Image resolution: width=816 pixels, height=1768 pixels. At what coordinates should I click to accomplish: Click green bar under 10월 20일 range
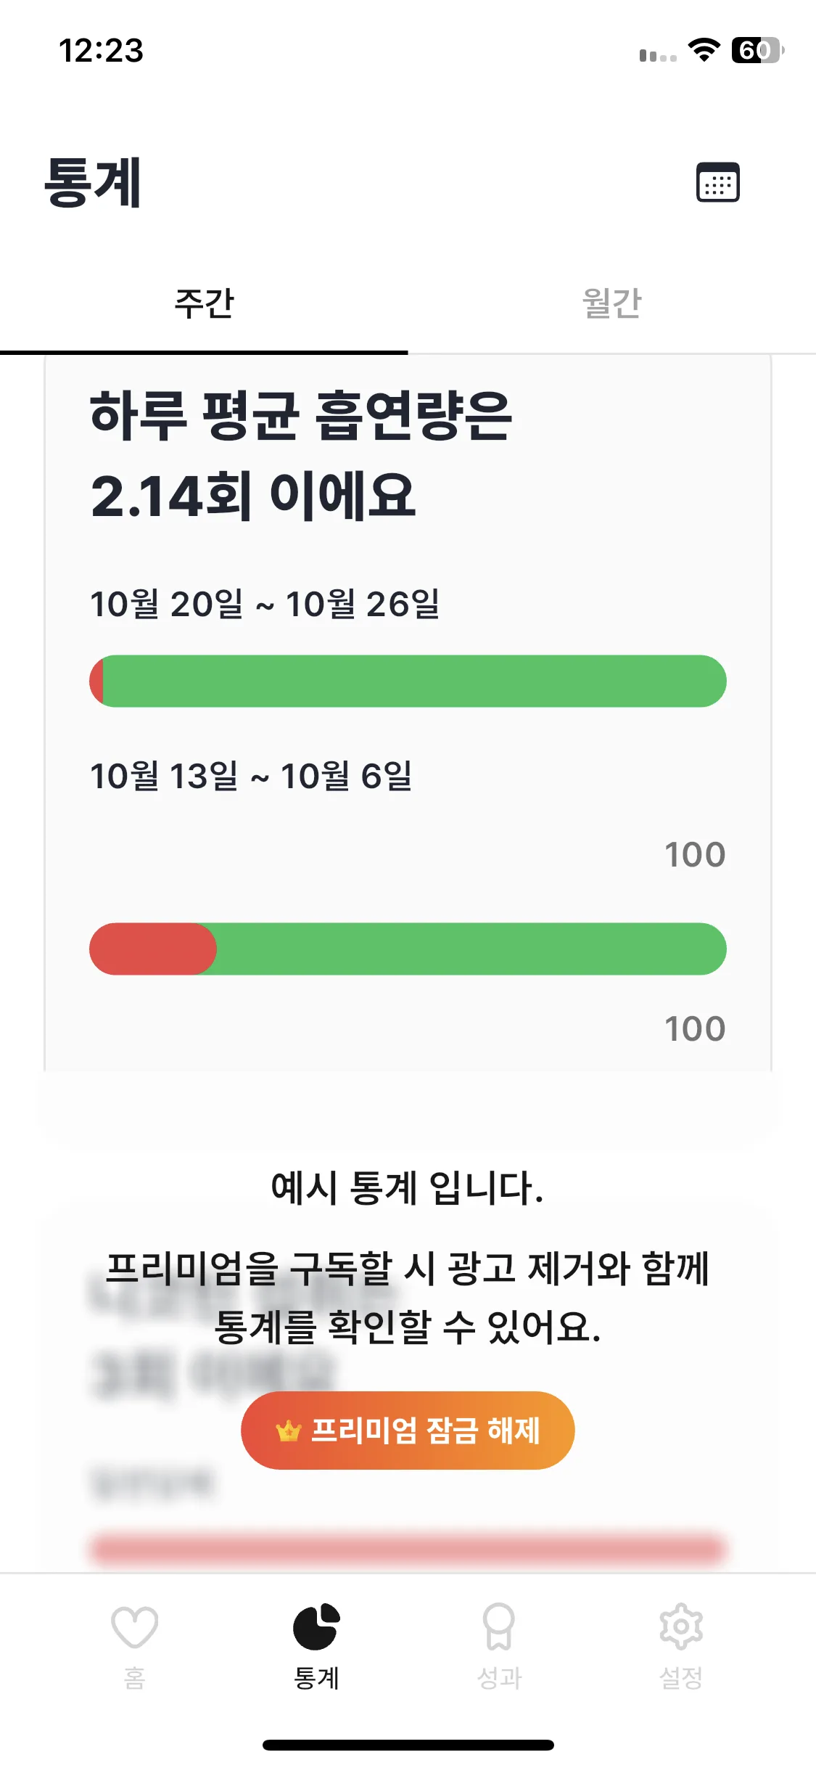pos(413,681)
